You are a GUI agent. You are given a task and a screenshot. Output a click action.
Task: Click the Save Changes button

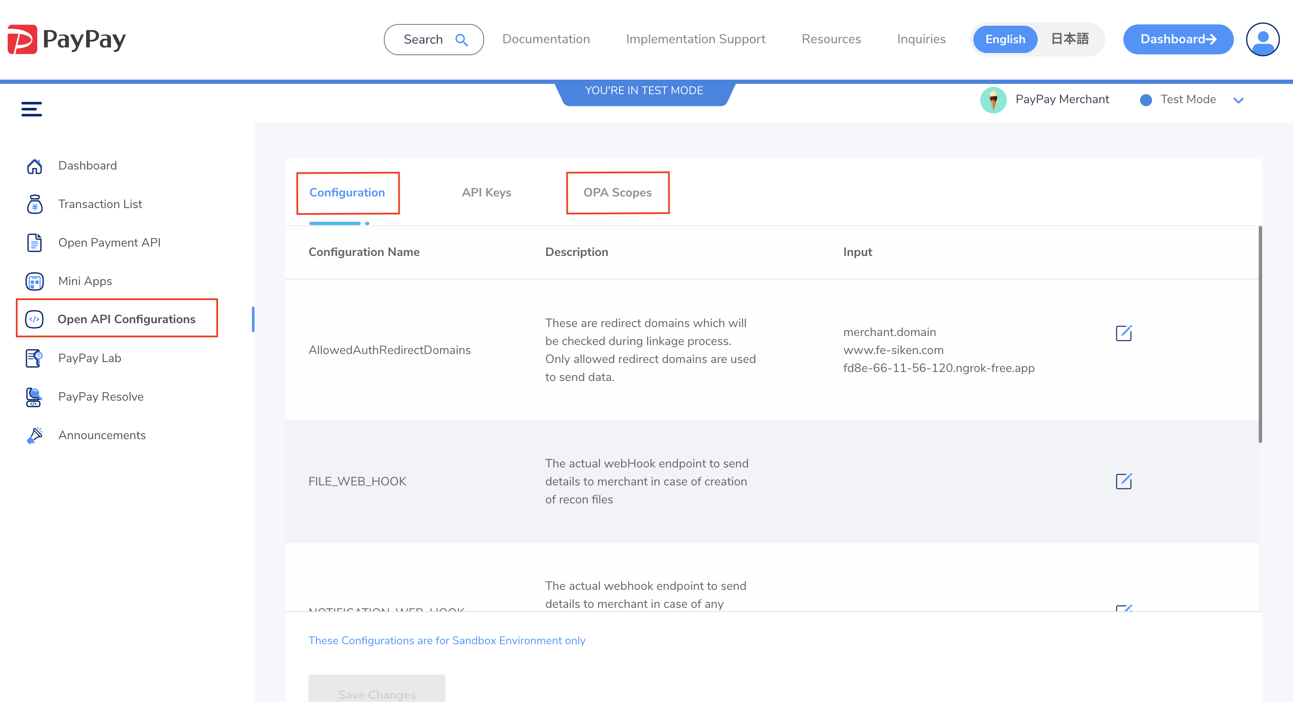[377, 688]
